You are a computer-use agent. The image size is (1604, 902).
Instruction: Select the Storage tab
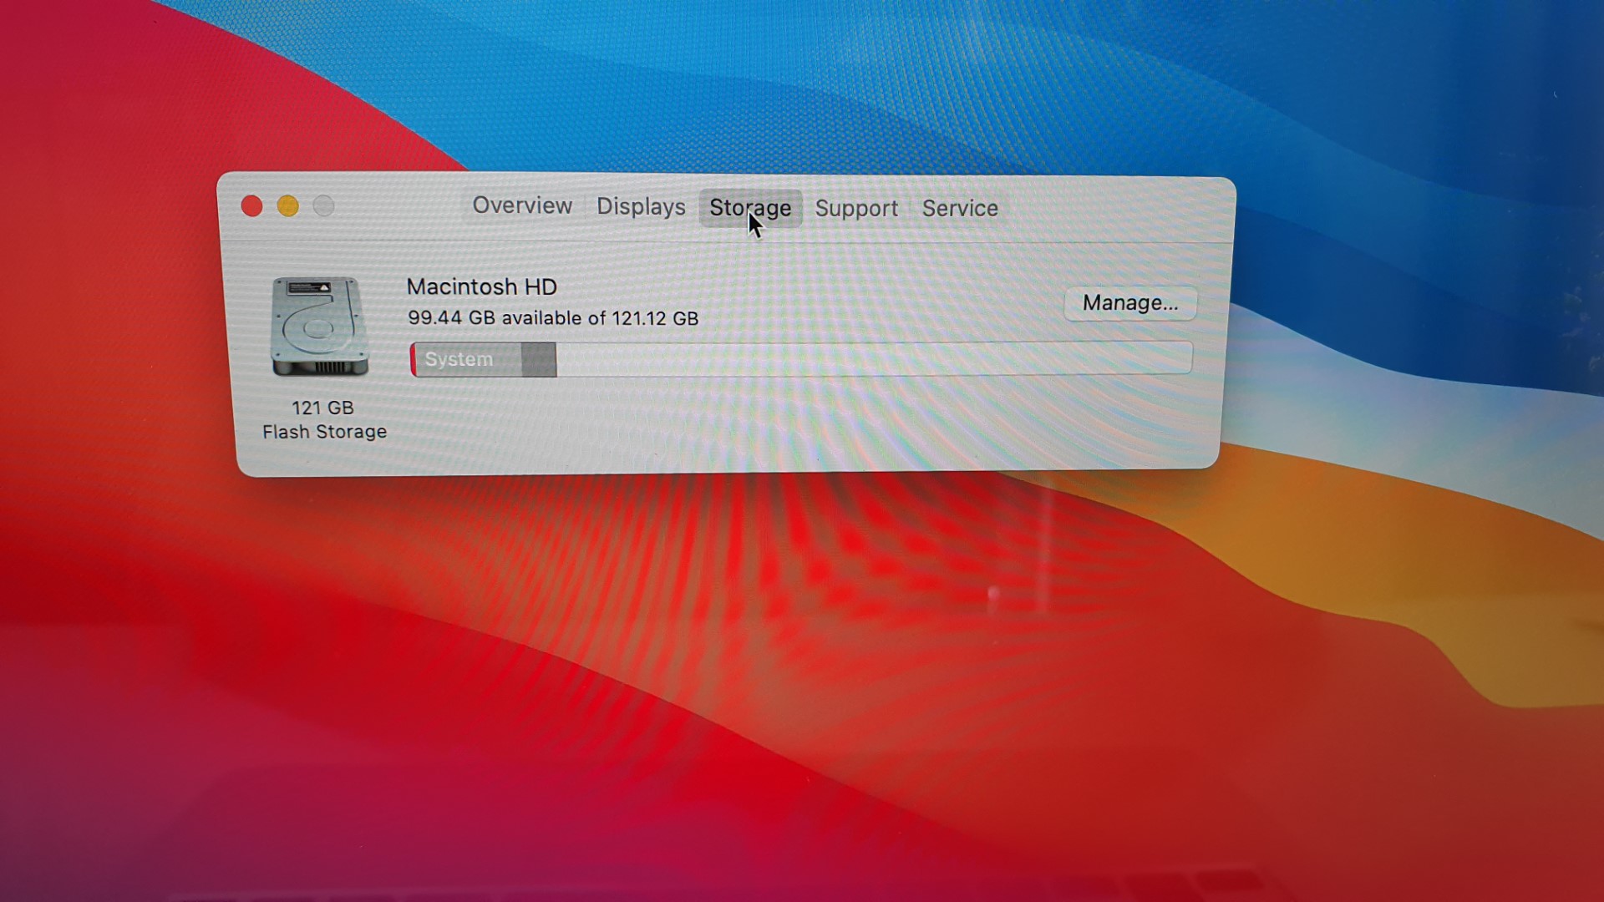click(750, 208)
